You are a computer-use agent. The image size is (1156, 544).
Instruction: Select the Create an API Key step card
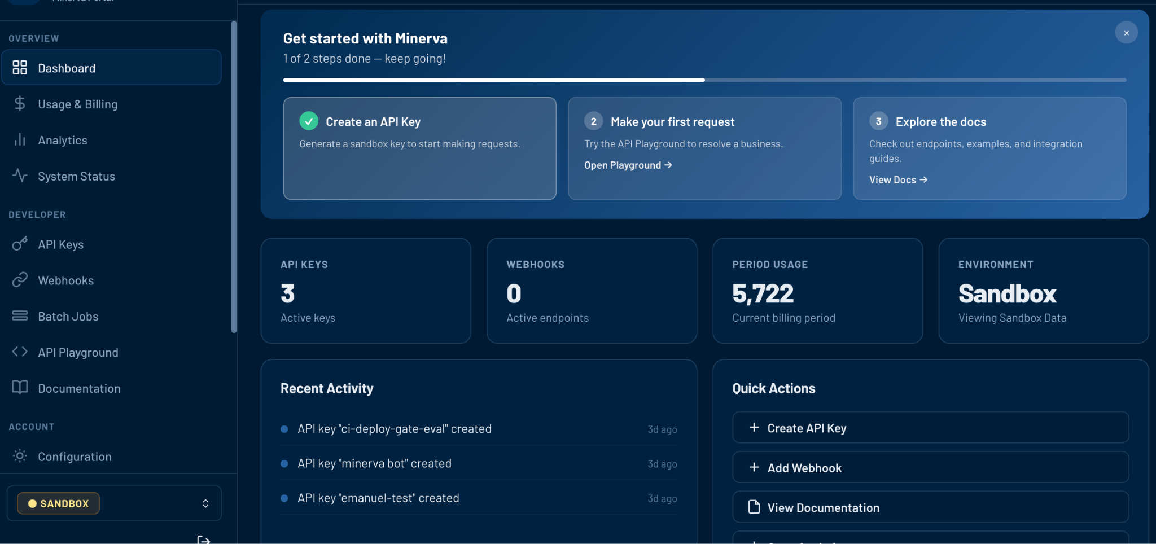click(x=420, y=148)
